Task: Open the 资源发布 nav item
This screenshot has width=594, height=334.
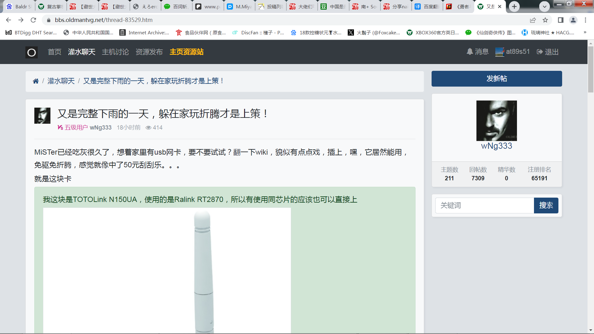Action: coord(149,52)
